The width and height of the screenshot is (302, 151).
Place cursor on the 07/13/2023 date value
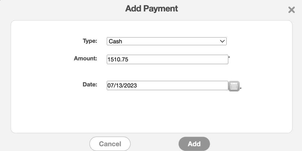(x=122, y=86)
